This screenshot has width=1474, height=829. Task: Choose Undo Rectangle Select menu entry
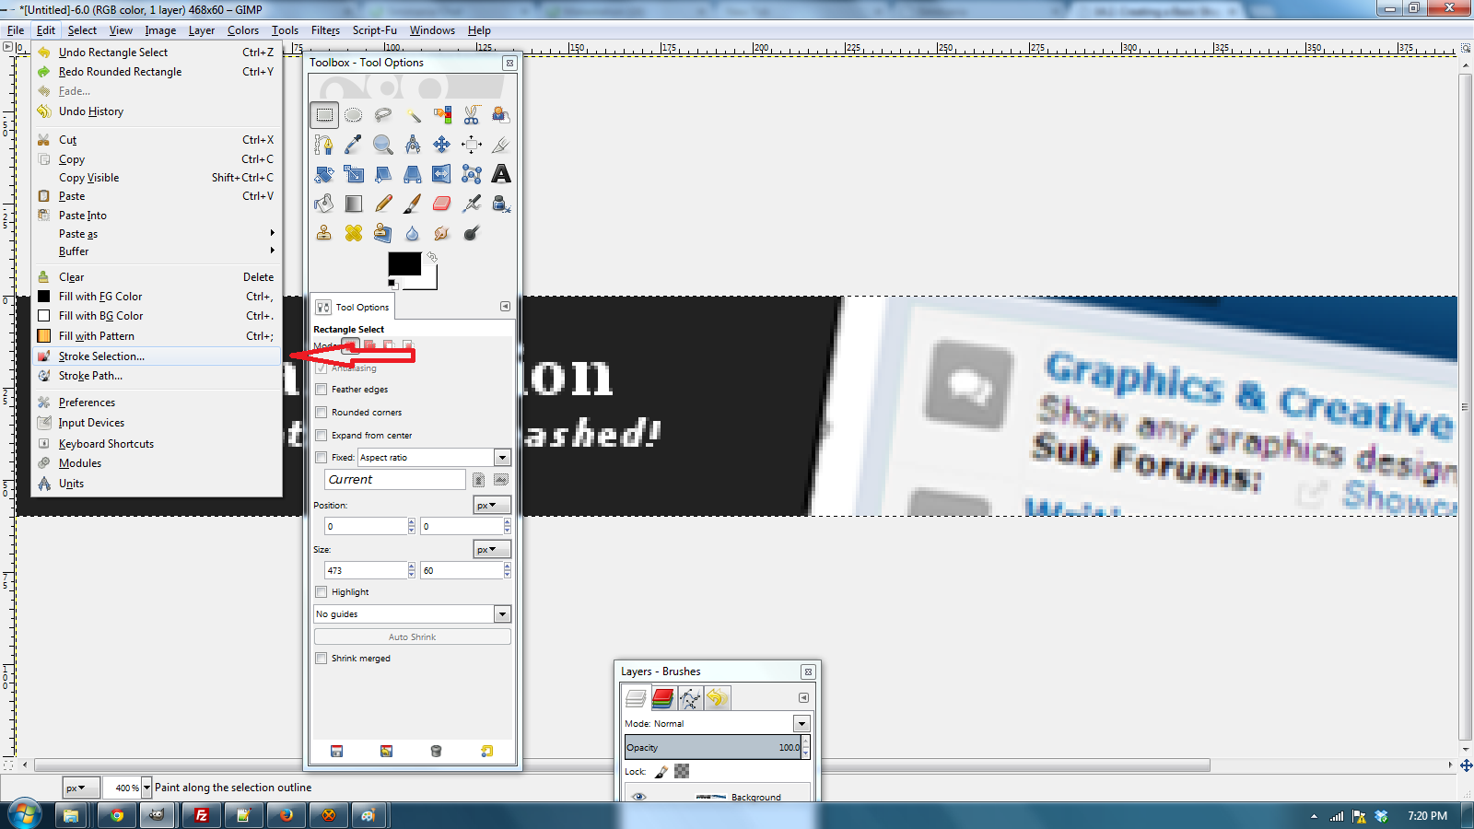click(158, 53)
